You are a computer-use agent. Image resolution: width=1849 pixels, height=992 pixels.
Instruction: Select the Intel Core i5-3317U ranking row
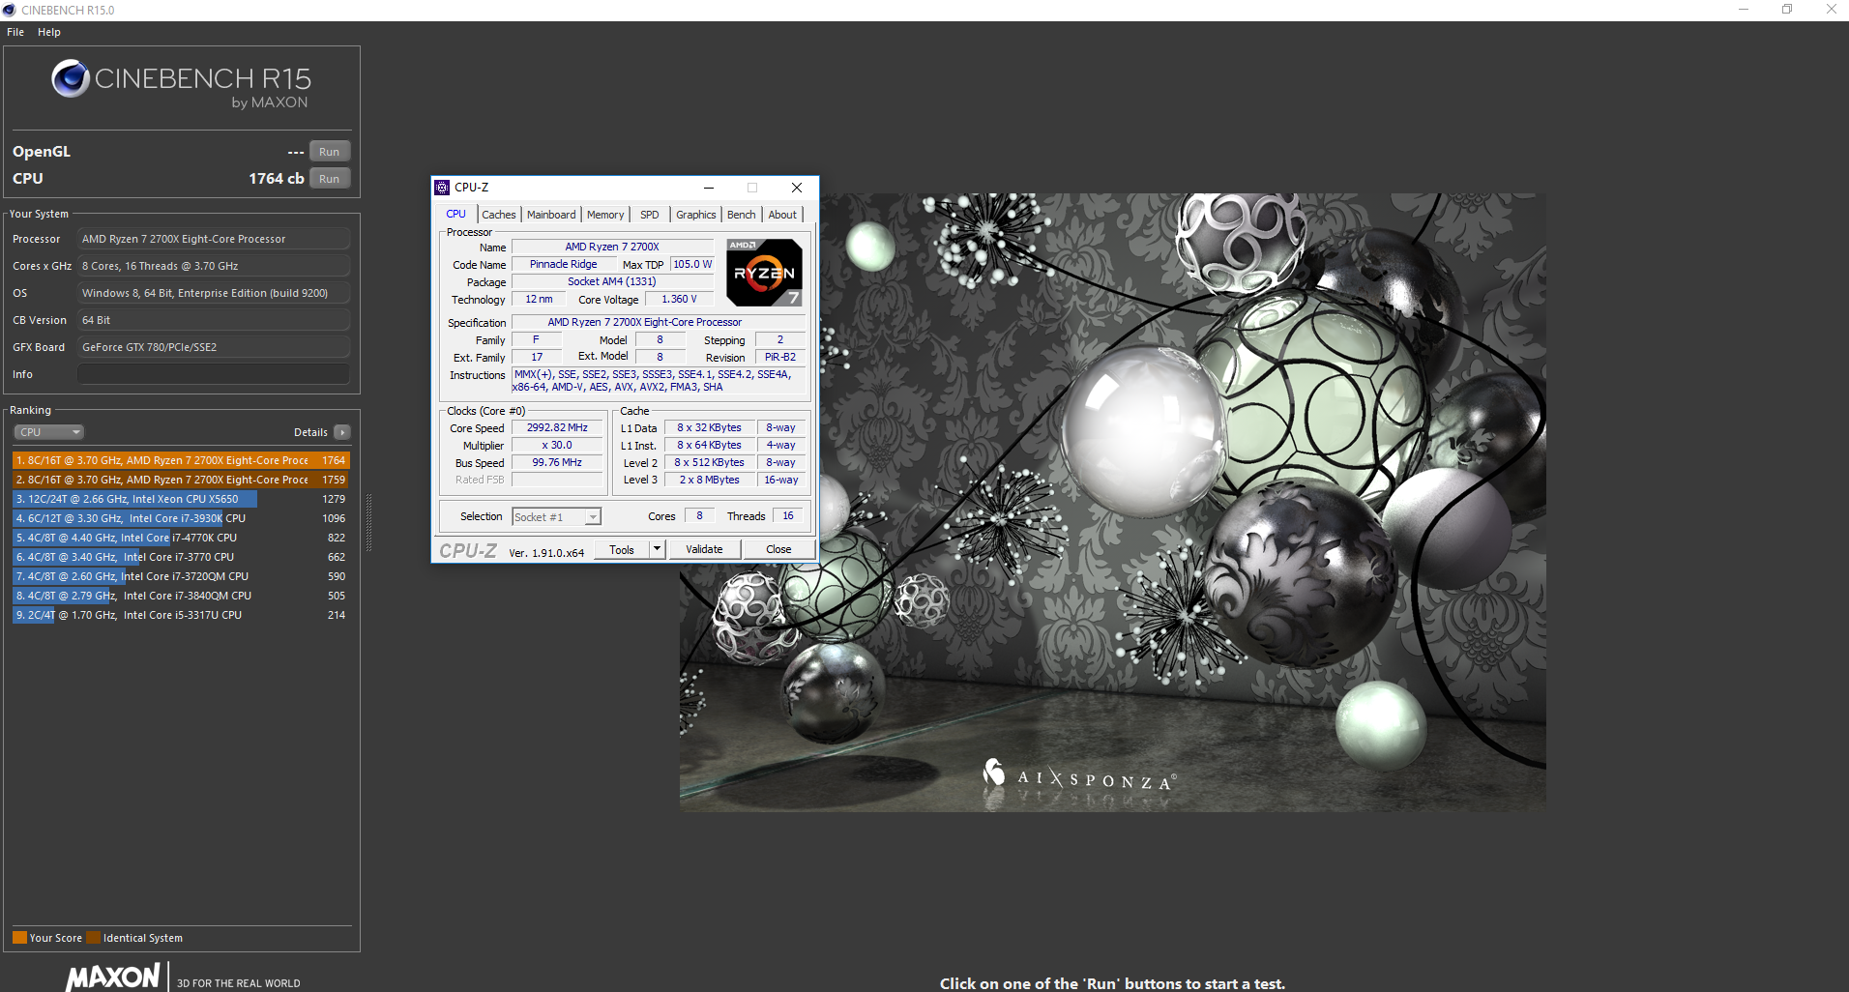[x=181, y=615]
